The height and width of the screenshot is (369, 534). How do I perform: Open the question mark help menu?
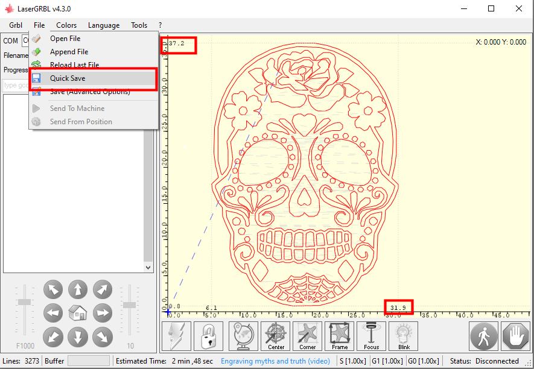pos(160,25)
